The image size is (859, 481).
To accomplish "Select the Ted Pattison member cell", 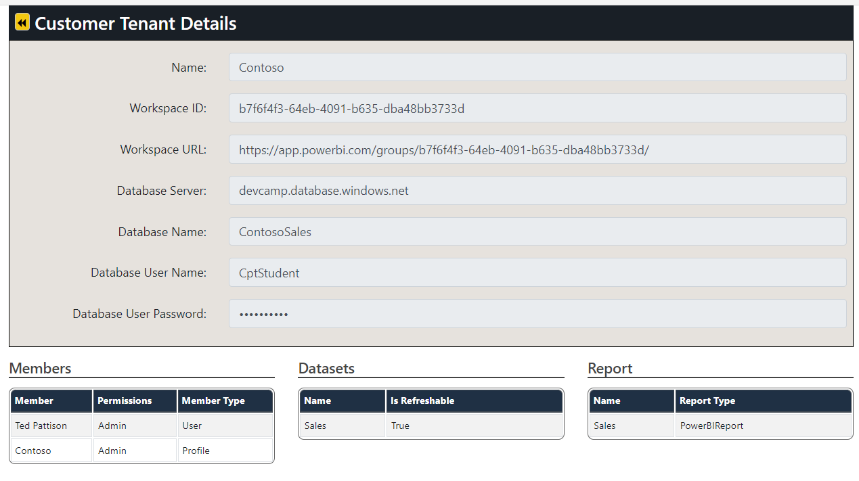I will [x=51, y=426].
